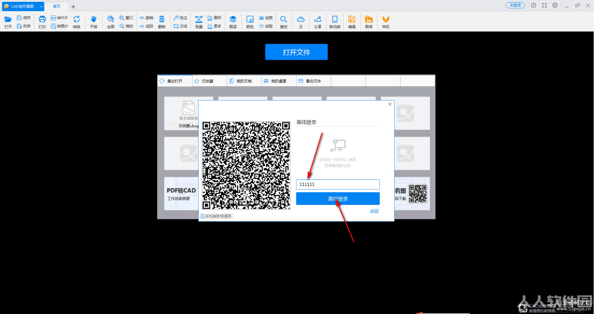Click the 另存 save-as icon
This screenshot has width=594, height=314.
coord(24,26)
